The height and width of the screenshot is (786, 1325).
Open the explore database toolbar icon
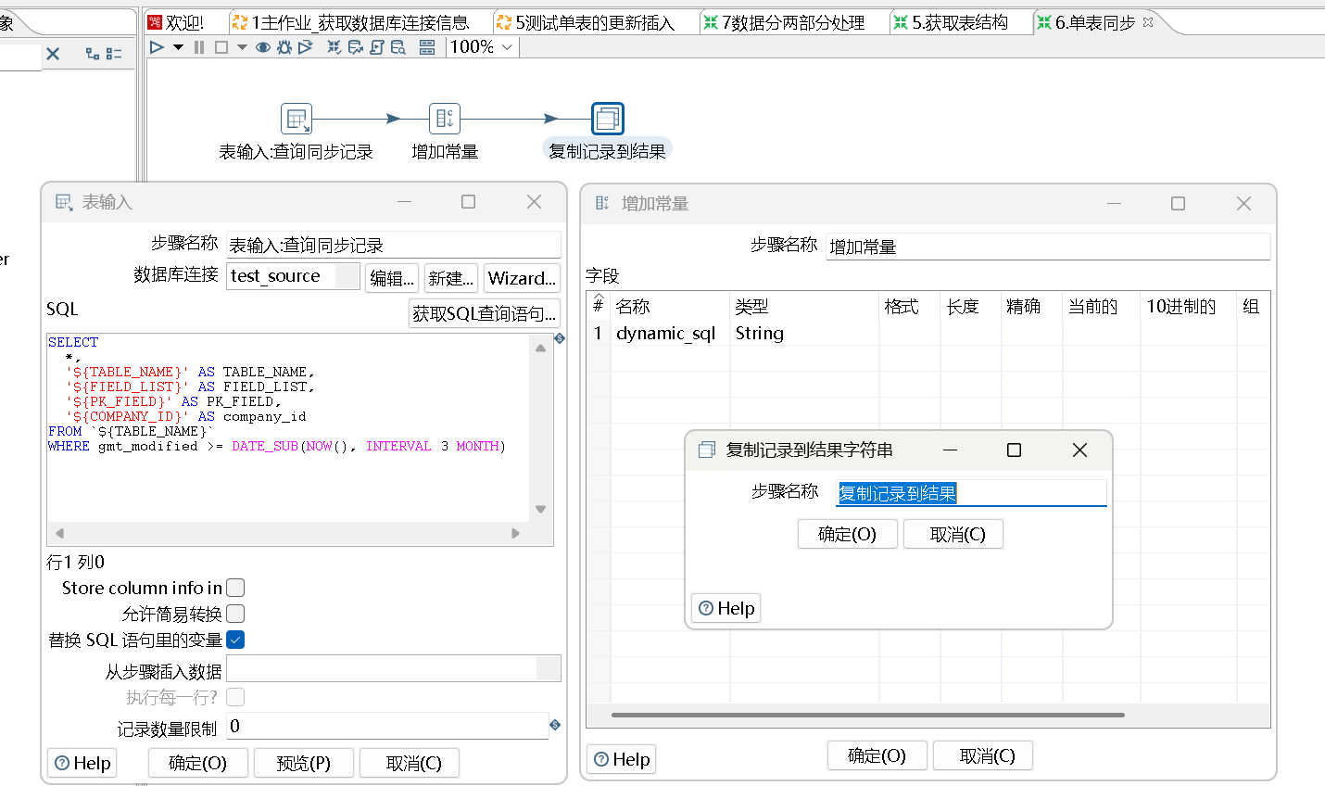(398, 47)
